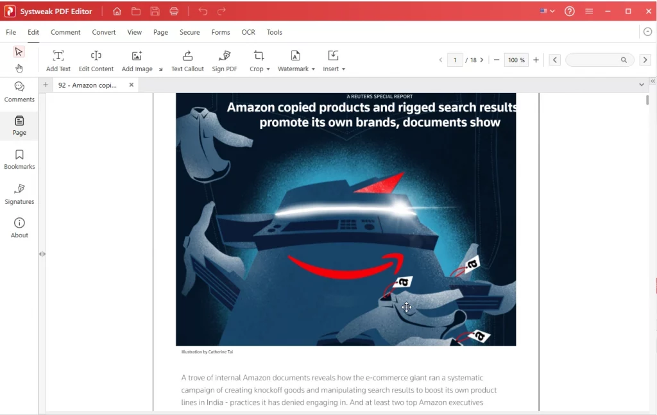This screenshot has width=657, height=415.
Task: Open the Secure menu
Action: click(x=189, y=32)
